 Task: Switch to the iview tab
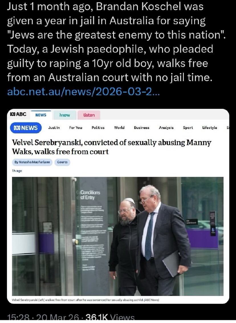point(65,115)
